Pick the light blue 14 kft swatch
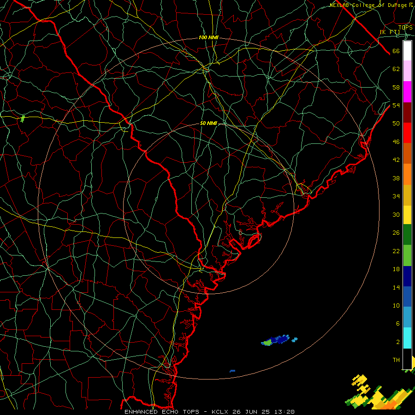Image resolution: width=415 pixels, height=415 pixels. (407, 317)
